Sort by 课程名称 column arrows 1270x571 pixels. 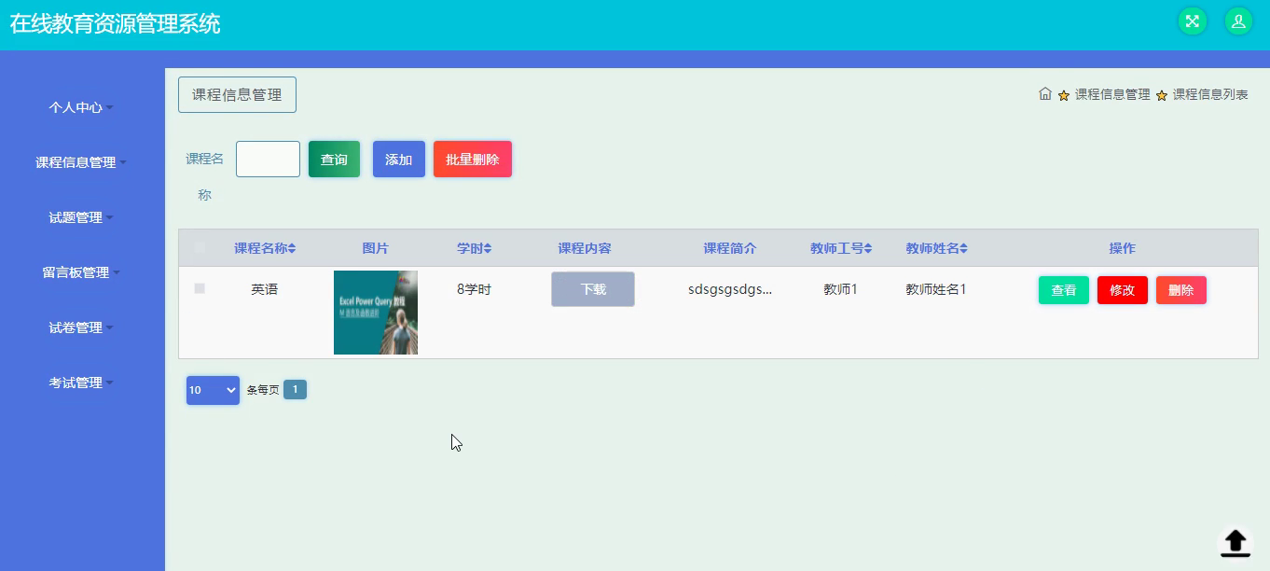coord(292,249)
